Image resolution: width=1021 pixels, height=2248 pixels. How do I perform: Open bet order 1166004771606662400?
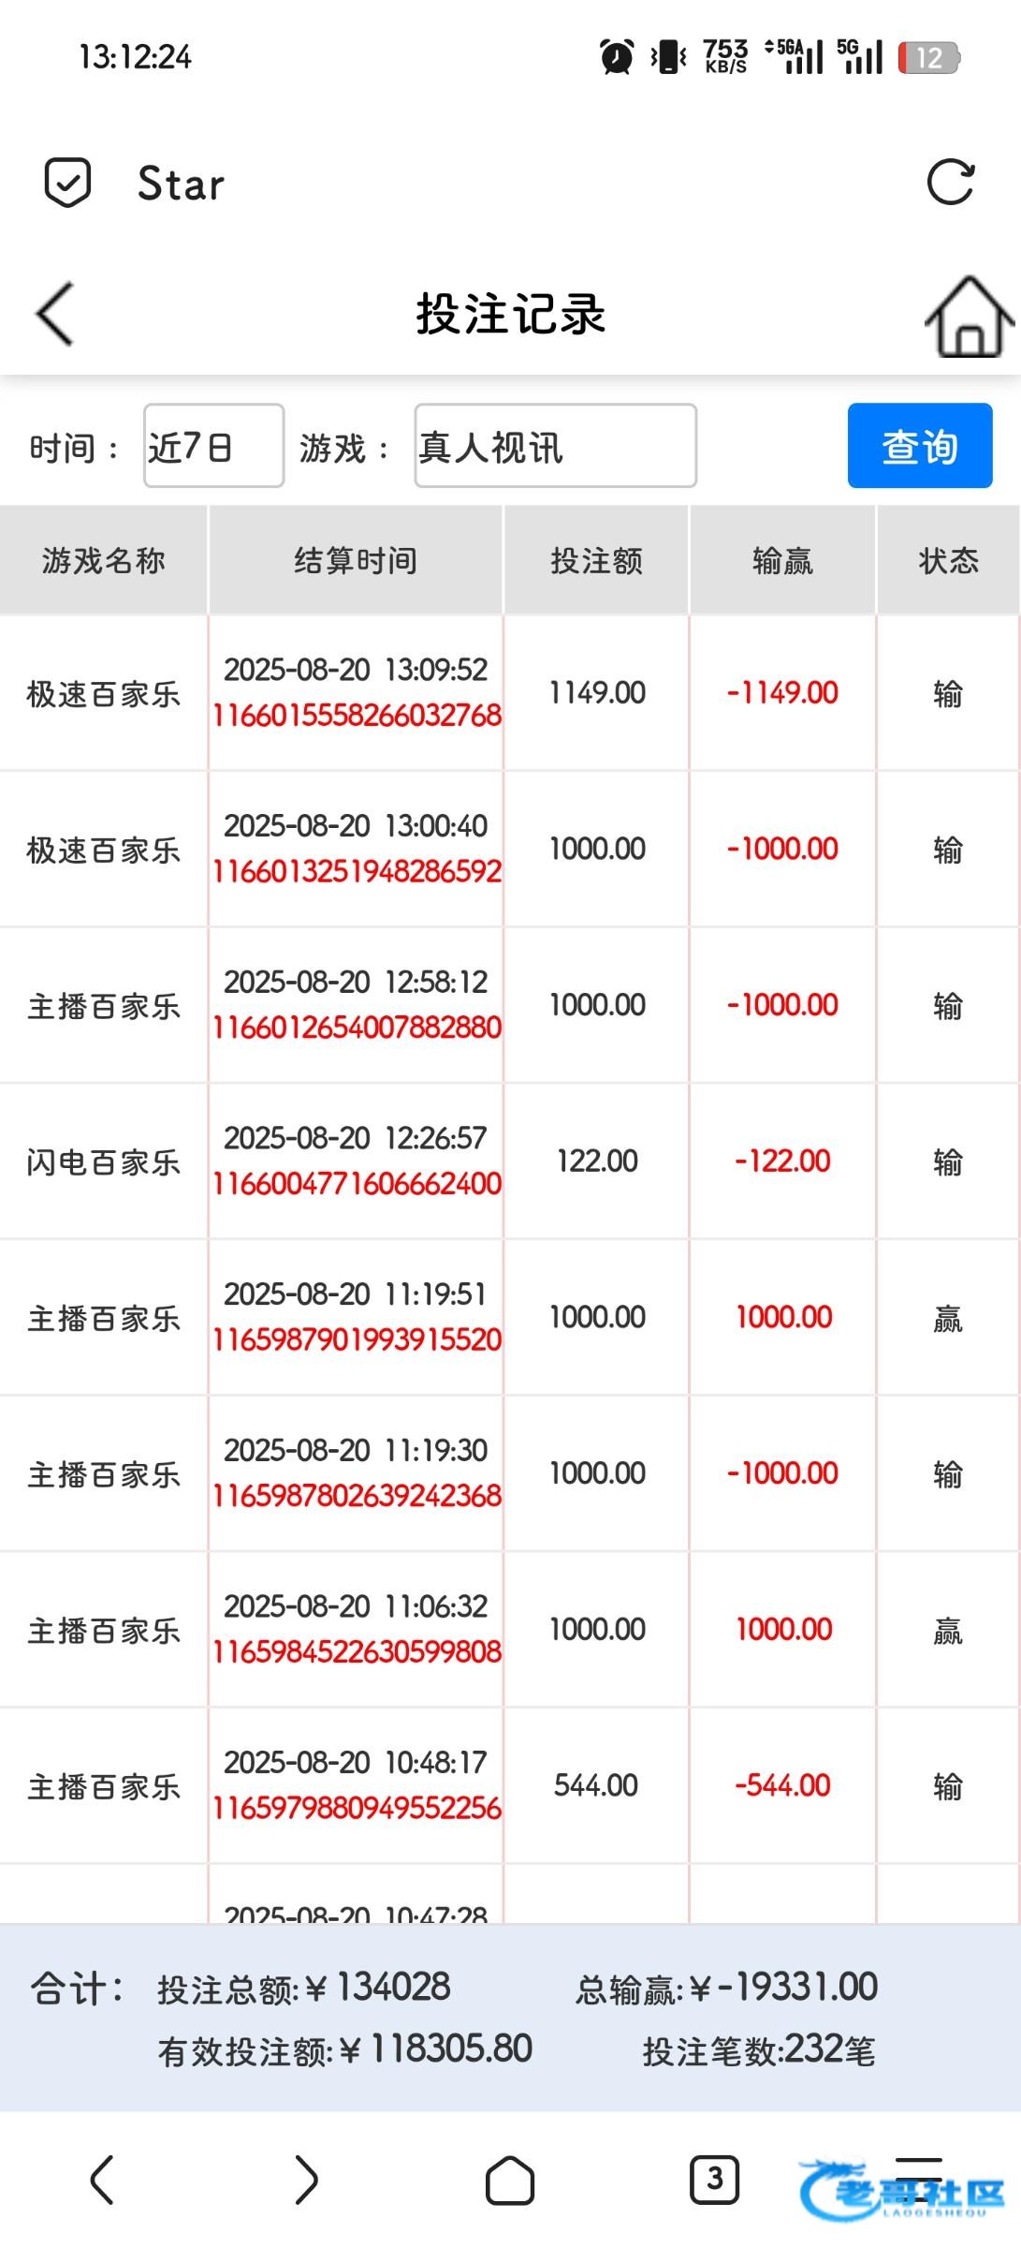(x=357, y=1184)
